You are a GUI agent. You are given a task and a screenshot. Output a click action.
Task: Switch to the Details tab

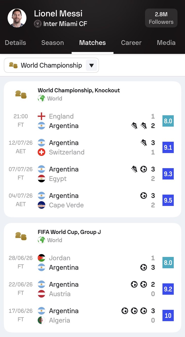pyautogui.click(x=15, y=42)
